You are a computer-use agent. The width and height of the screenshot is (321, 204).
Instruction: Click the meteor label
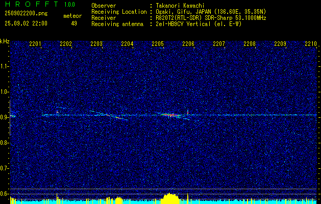click(x=72, y=16)
